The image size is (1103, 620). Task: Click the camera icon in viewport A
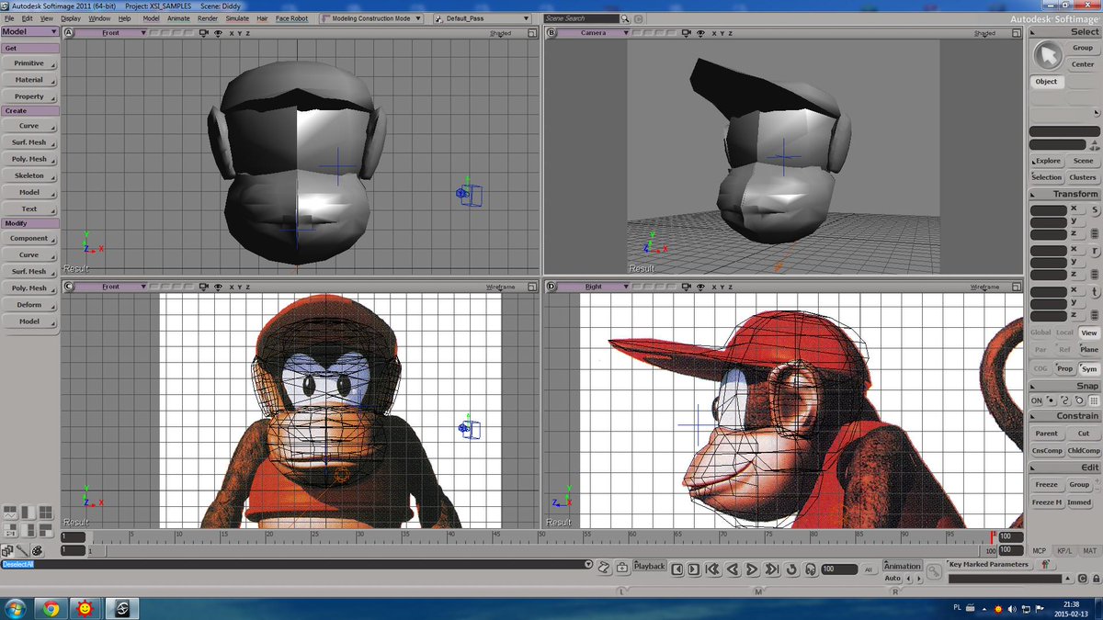(203, 33)
